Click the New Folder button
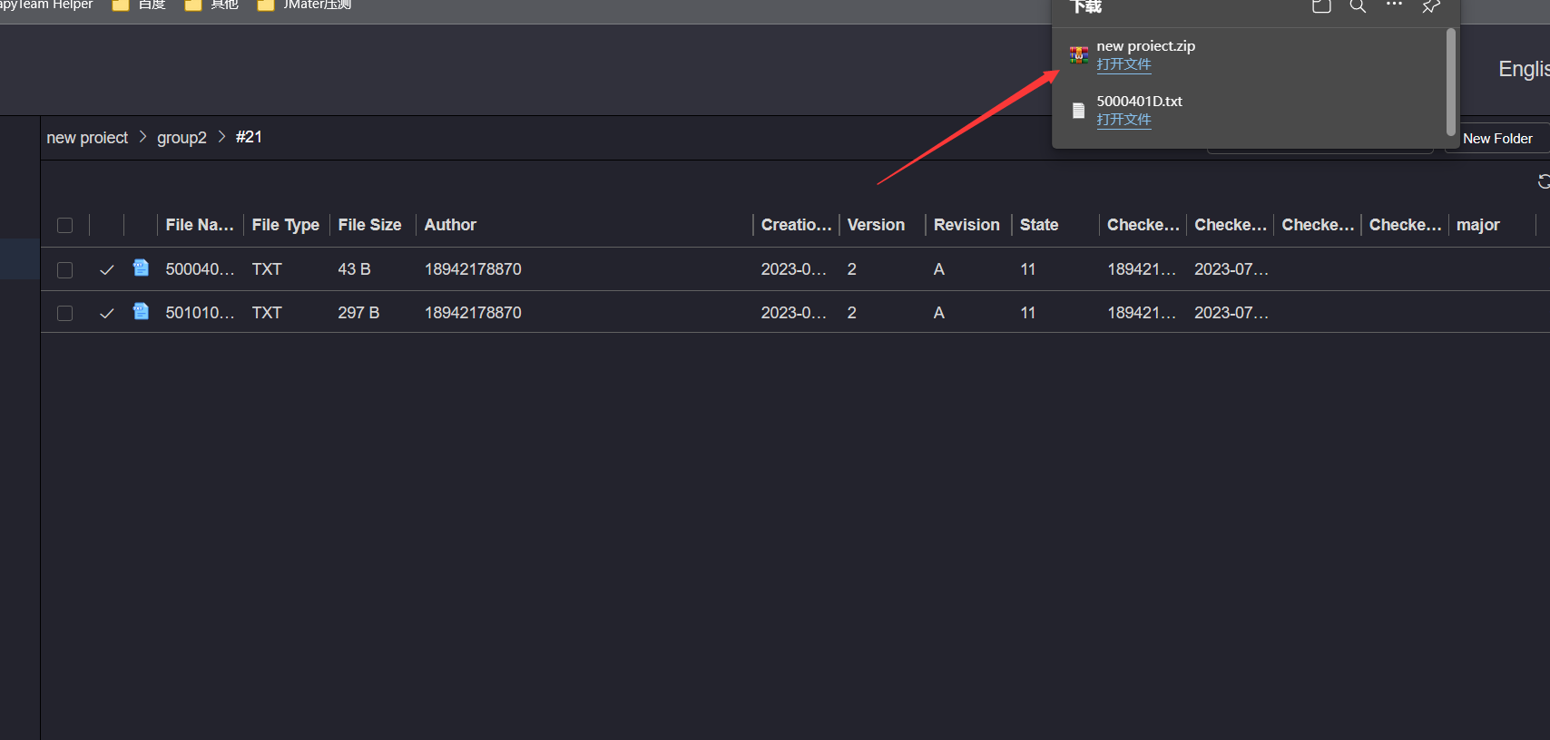1550x740 pixels. 1497,139
